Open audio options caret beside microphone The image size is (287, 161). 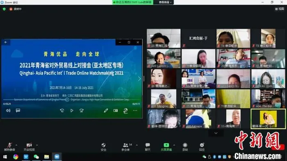click(16, 145)
